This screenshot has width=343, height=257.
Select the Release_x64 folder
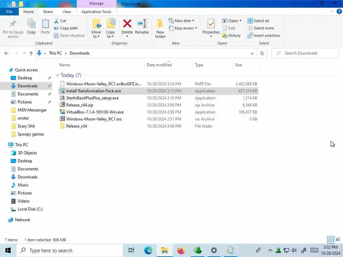[158, 126]
